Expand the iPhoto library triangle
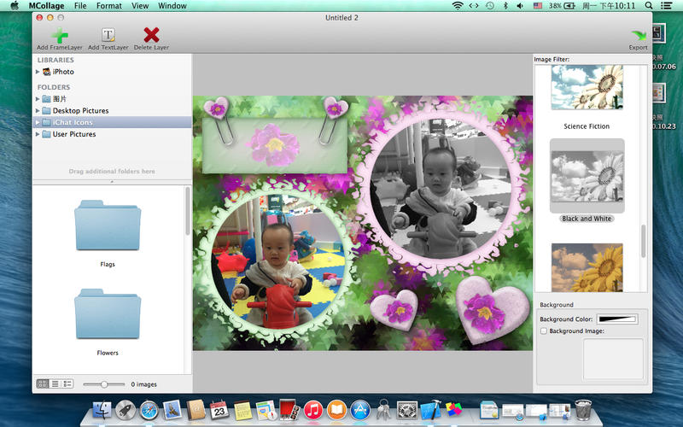 click(38, 72)
